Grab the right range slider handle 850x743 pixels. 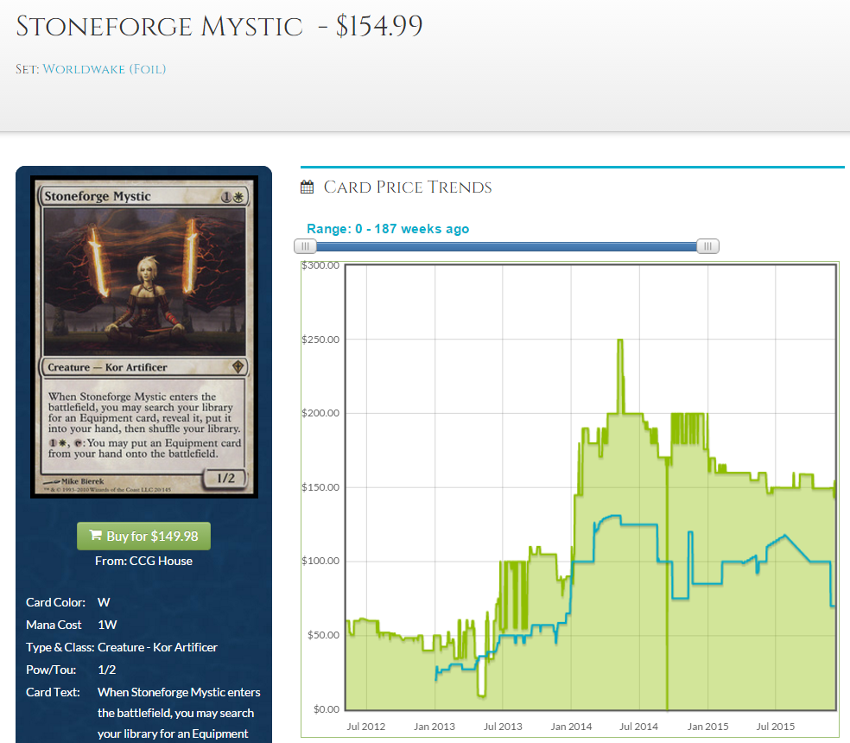click(x=707, y=246)
